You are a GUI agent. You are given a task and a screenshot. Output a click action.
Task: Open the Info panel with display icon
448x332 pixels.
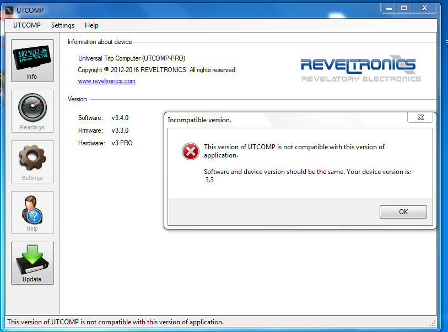click(33, 61)
